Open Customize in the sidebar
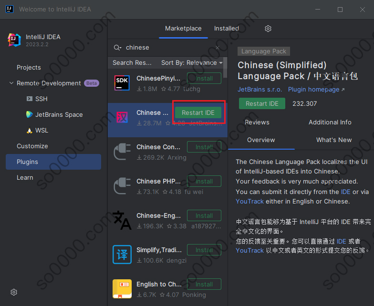The height and width of the screenshot is (306, 374). pyautogui.click(x=32, y=146)
